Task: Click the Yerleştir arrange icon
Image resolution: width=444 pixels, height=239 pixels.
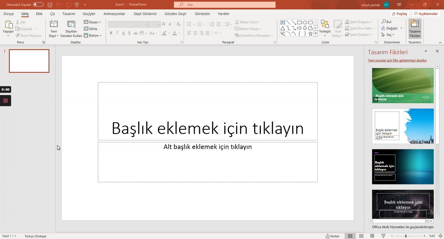Action: click(325, 25)
